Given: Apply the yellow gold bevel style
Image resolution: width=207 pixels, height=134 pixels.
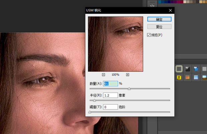Looking at the screenshot, I should click(x=179, y=77).
